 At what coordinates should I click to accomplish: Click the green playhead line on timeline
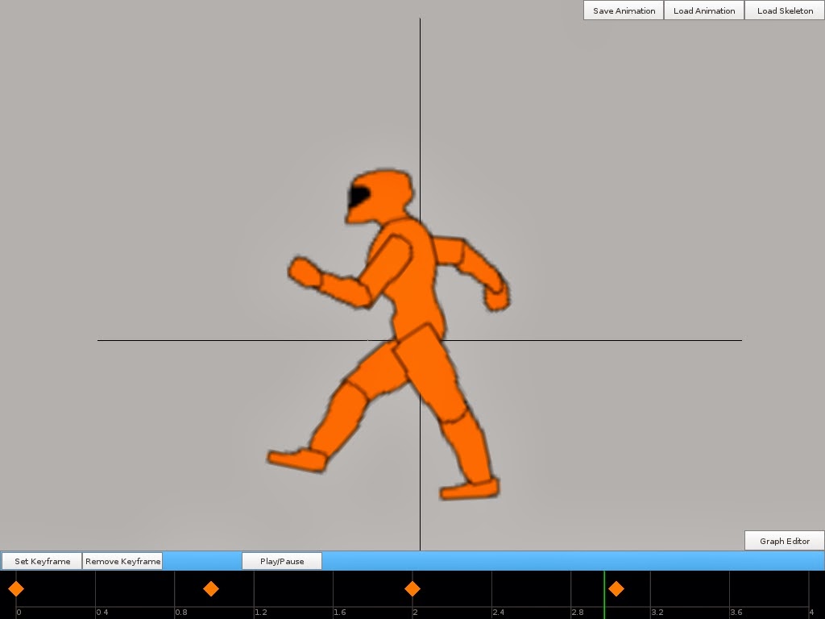[x=604, y=595]
